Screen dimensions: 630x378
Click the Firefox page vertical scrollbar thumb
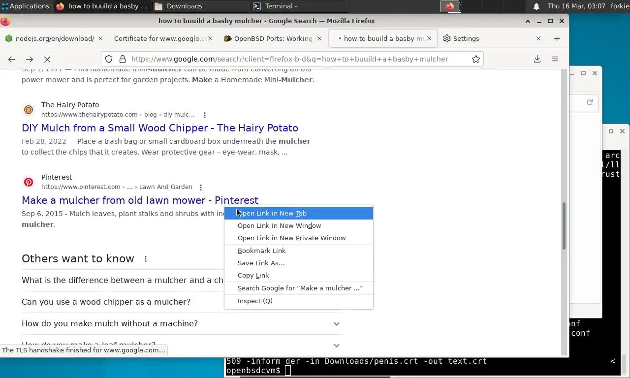click(x=564, y=226)
